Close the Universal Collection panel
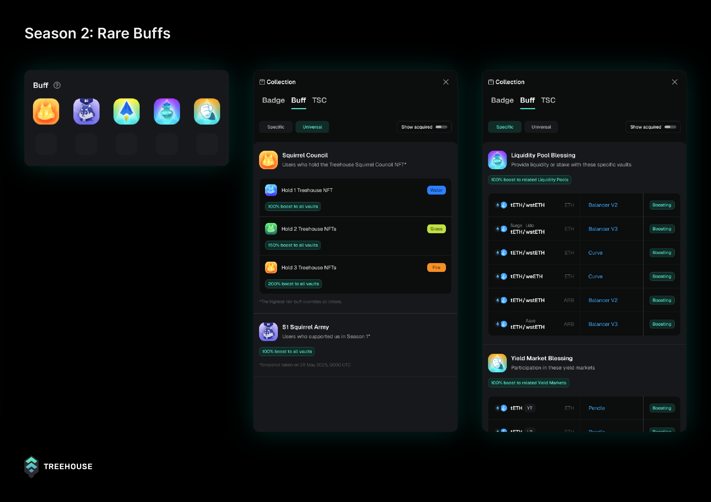711x502 pixels. click(x=446, y=82)
